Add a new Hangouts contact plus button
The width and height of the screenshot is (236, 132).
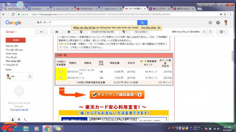tap(30, 76)
